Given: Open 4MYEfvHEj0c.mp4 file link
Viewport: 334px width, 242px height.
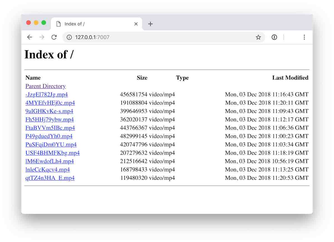Looking at the screenshot, I should click(50, 103).
